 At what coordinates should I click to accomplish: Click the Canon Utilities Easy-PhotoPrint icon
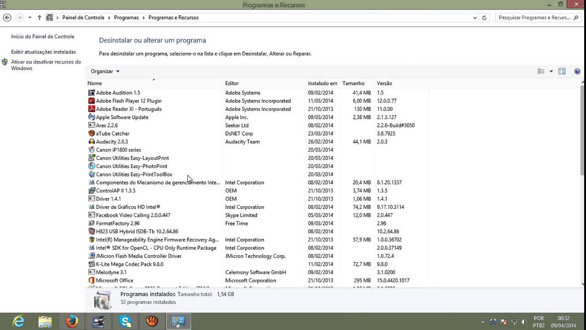coord(91,166)
